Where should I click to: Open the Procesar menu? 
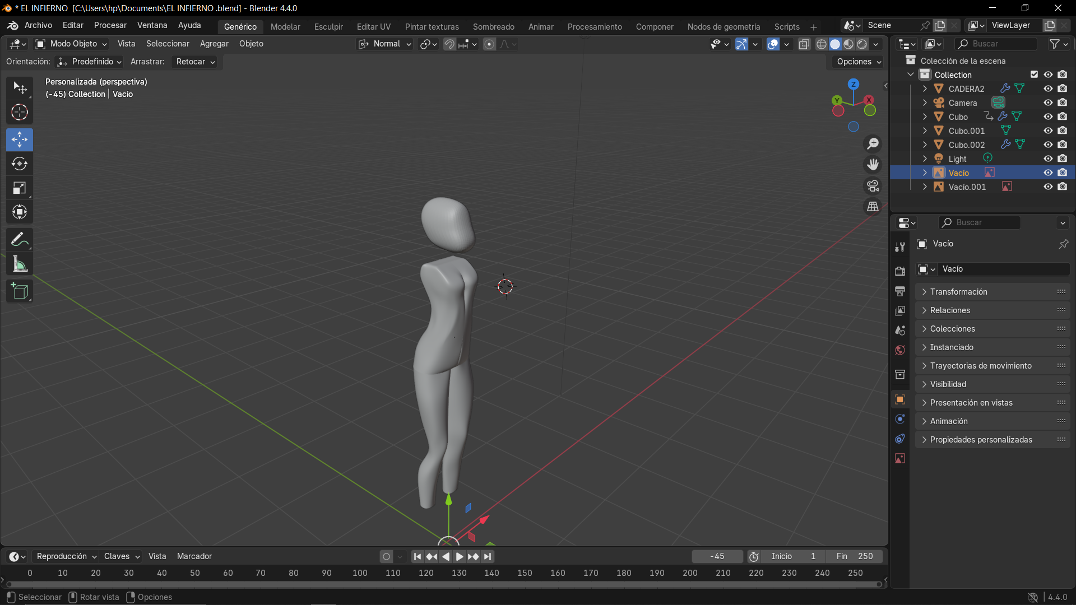click(x=110, y=25)
